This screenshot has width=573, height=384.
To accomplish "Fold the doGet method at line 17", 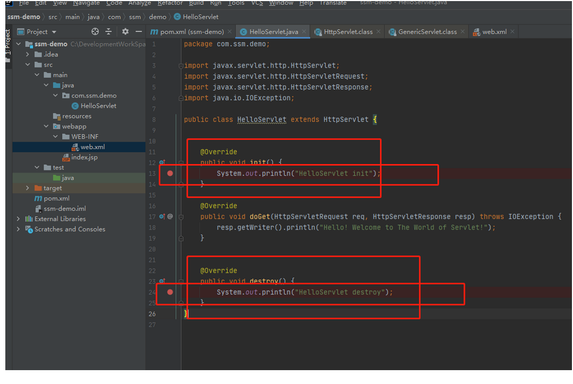I will (x=181, y=217).
